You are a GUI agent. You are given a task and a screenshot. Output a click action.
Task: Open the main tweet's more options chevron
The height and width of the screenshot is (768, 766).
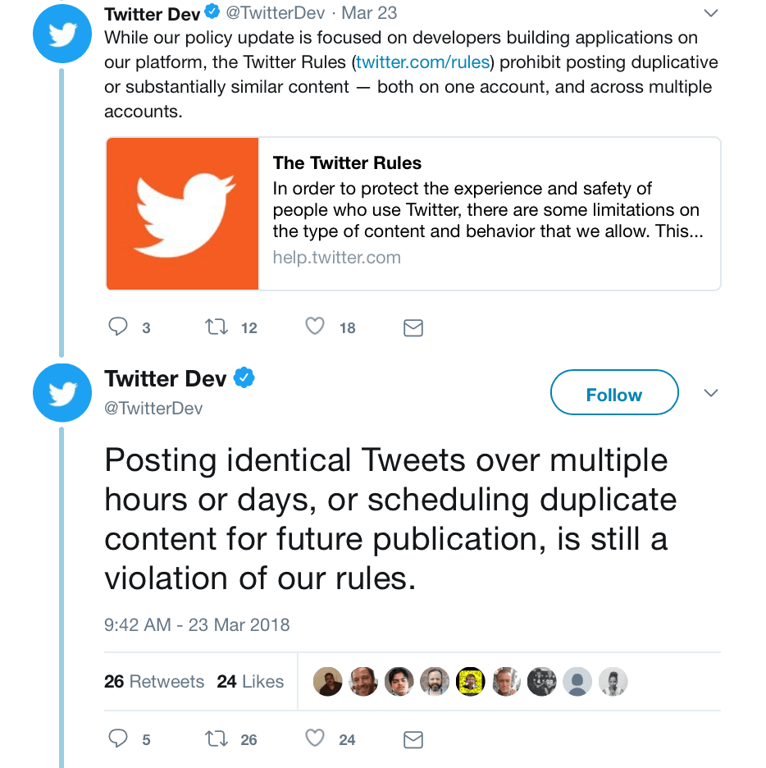711,393
